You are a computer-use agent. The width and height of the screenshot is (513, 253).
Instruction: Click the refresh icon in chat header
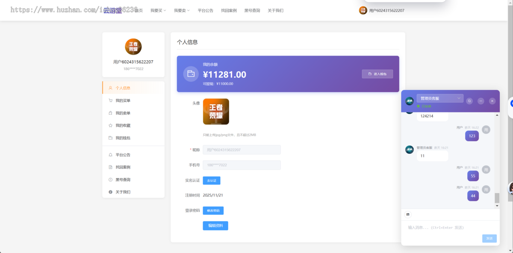pos(469,101)
